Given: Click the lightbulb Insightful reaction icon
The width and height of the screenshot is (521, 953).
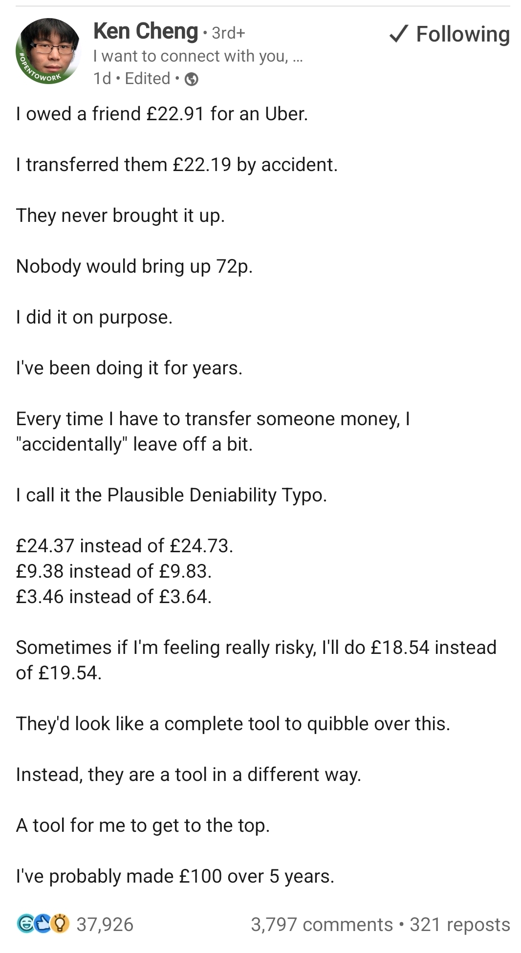Looking at the screenshot, I should [60, 923].
